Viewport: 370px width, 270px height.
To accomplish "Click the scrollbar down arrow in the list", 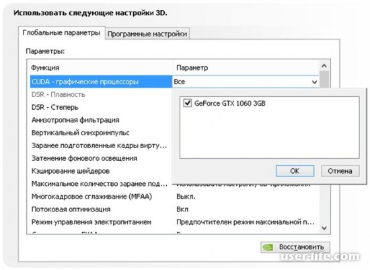I will [324, 228].
